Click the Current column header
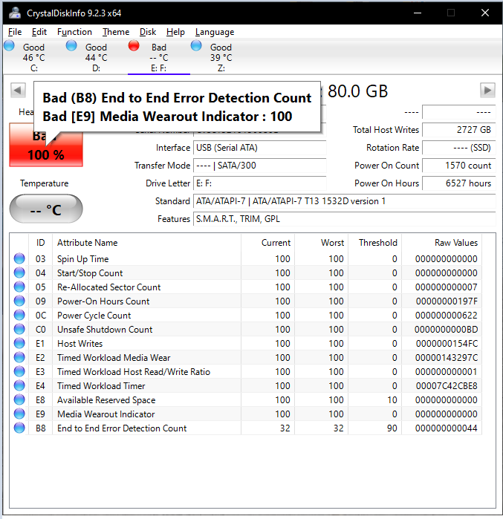Screen dimensions: 503x519 coord(268,243)
